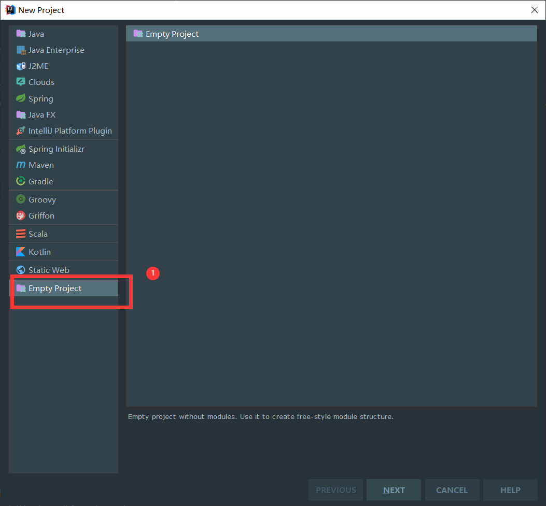The image size is (546, 506).
Task: Click the Gradle icon
Action: click(x=21, y=181)
